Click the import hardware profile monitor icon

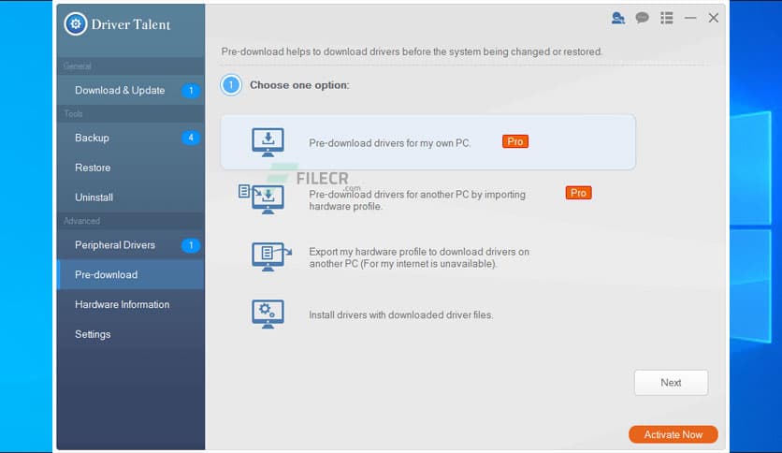pos(262,198)
